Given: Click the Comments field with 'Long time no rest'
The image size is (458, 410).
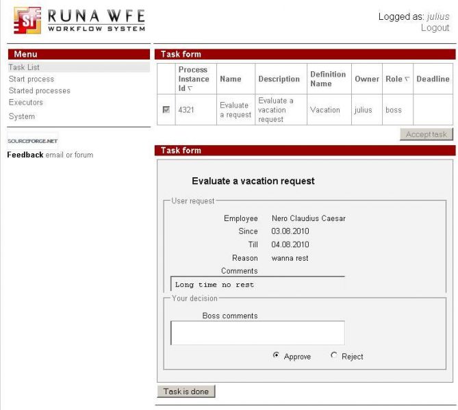Looking at the screenshot, I should 257,284.
